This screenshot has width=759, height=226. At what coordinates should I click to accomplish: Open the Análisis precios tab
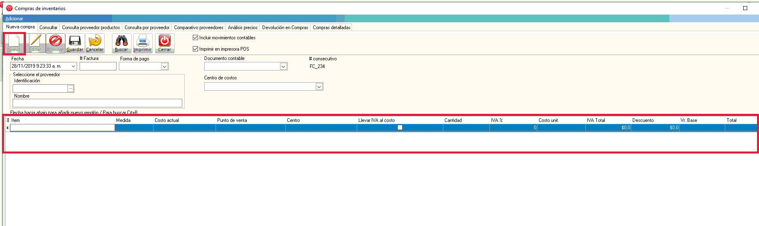pyautogui.click(x=243, y=28)
